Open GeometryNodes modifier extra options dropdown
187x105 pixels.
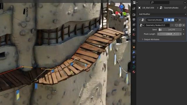(176, 20)
